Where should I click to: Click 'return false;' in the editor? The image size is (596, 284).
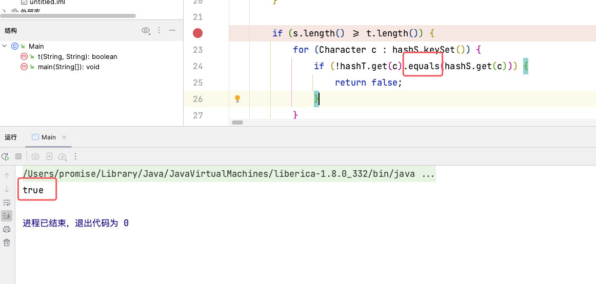click(368, 83)
